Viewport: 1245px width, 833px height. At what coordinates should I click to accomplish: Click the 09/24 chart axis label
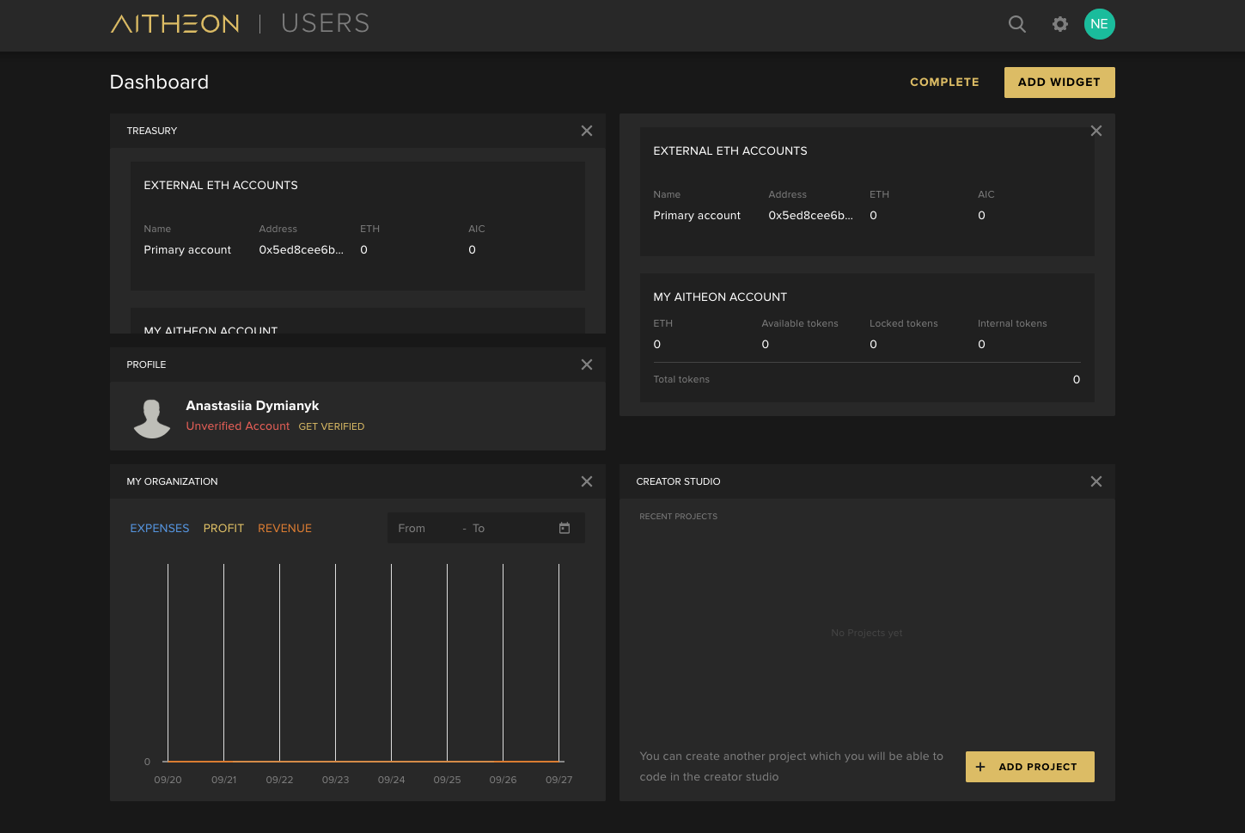tap(391, 780)
